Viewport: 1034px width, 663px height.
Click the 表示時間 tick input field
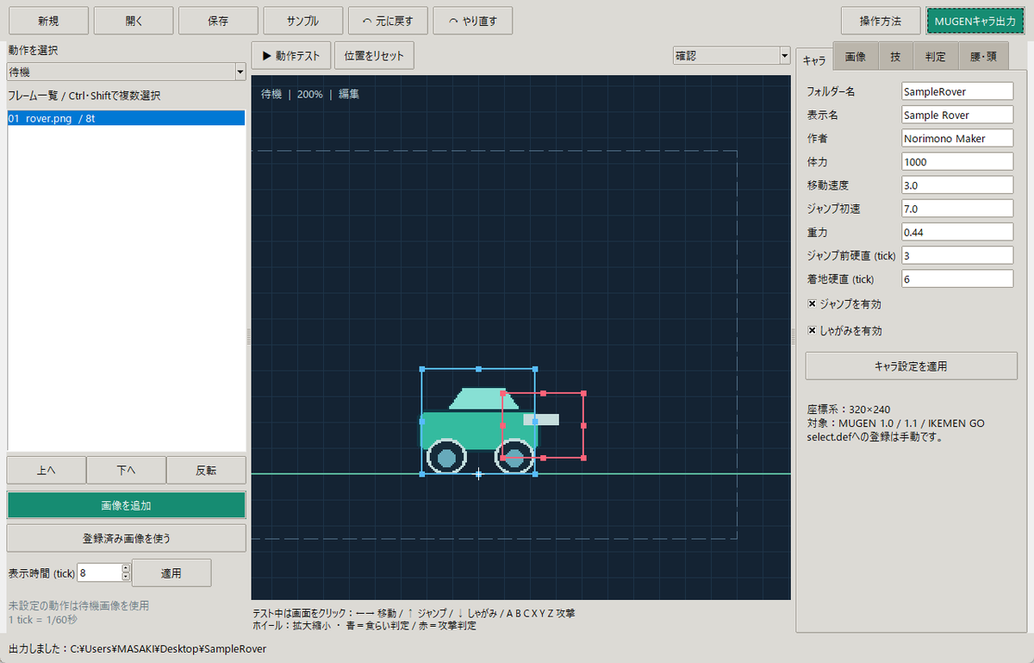coord(99,572)
